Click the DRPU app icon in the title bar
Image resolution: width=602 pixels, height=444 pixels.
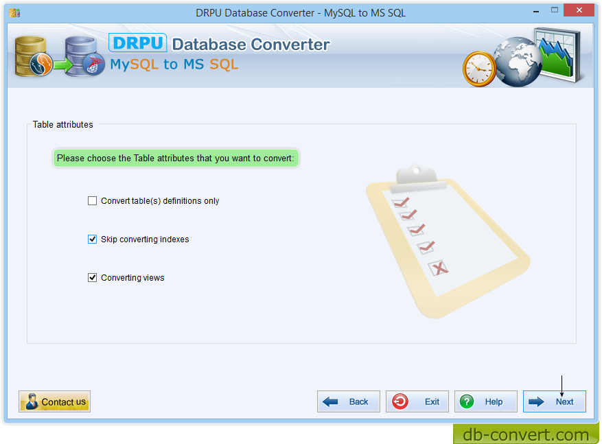coord(13,10)
